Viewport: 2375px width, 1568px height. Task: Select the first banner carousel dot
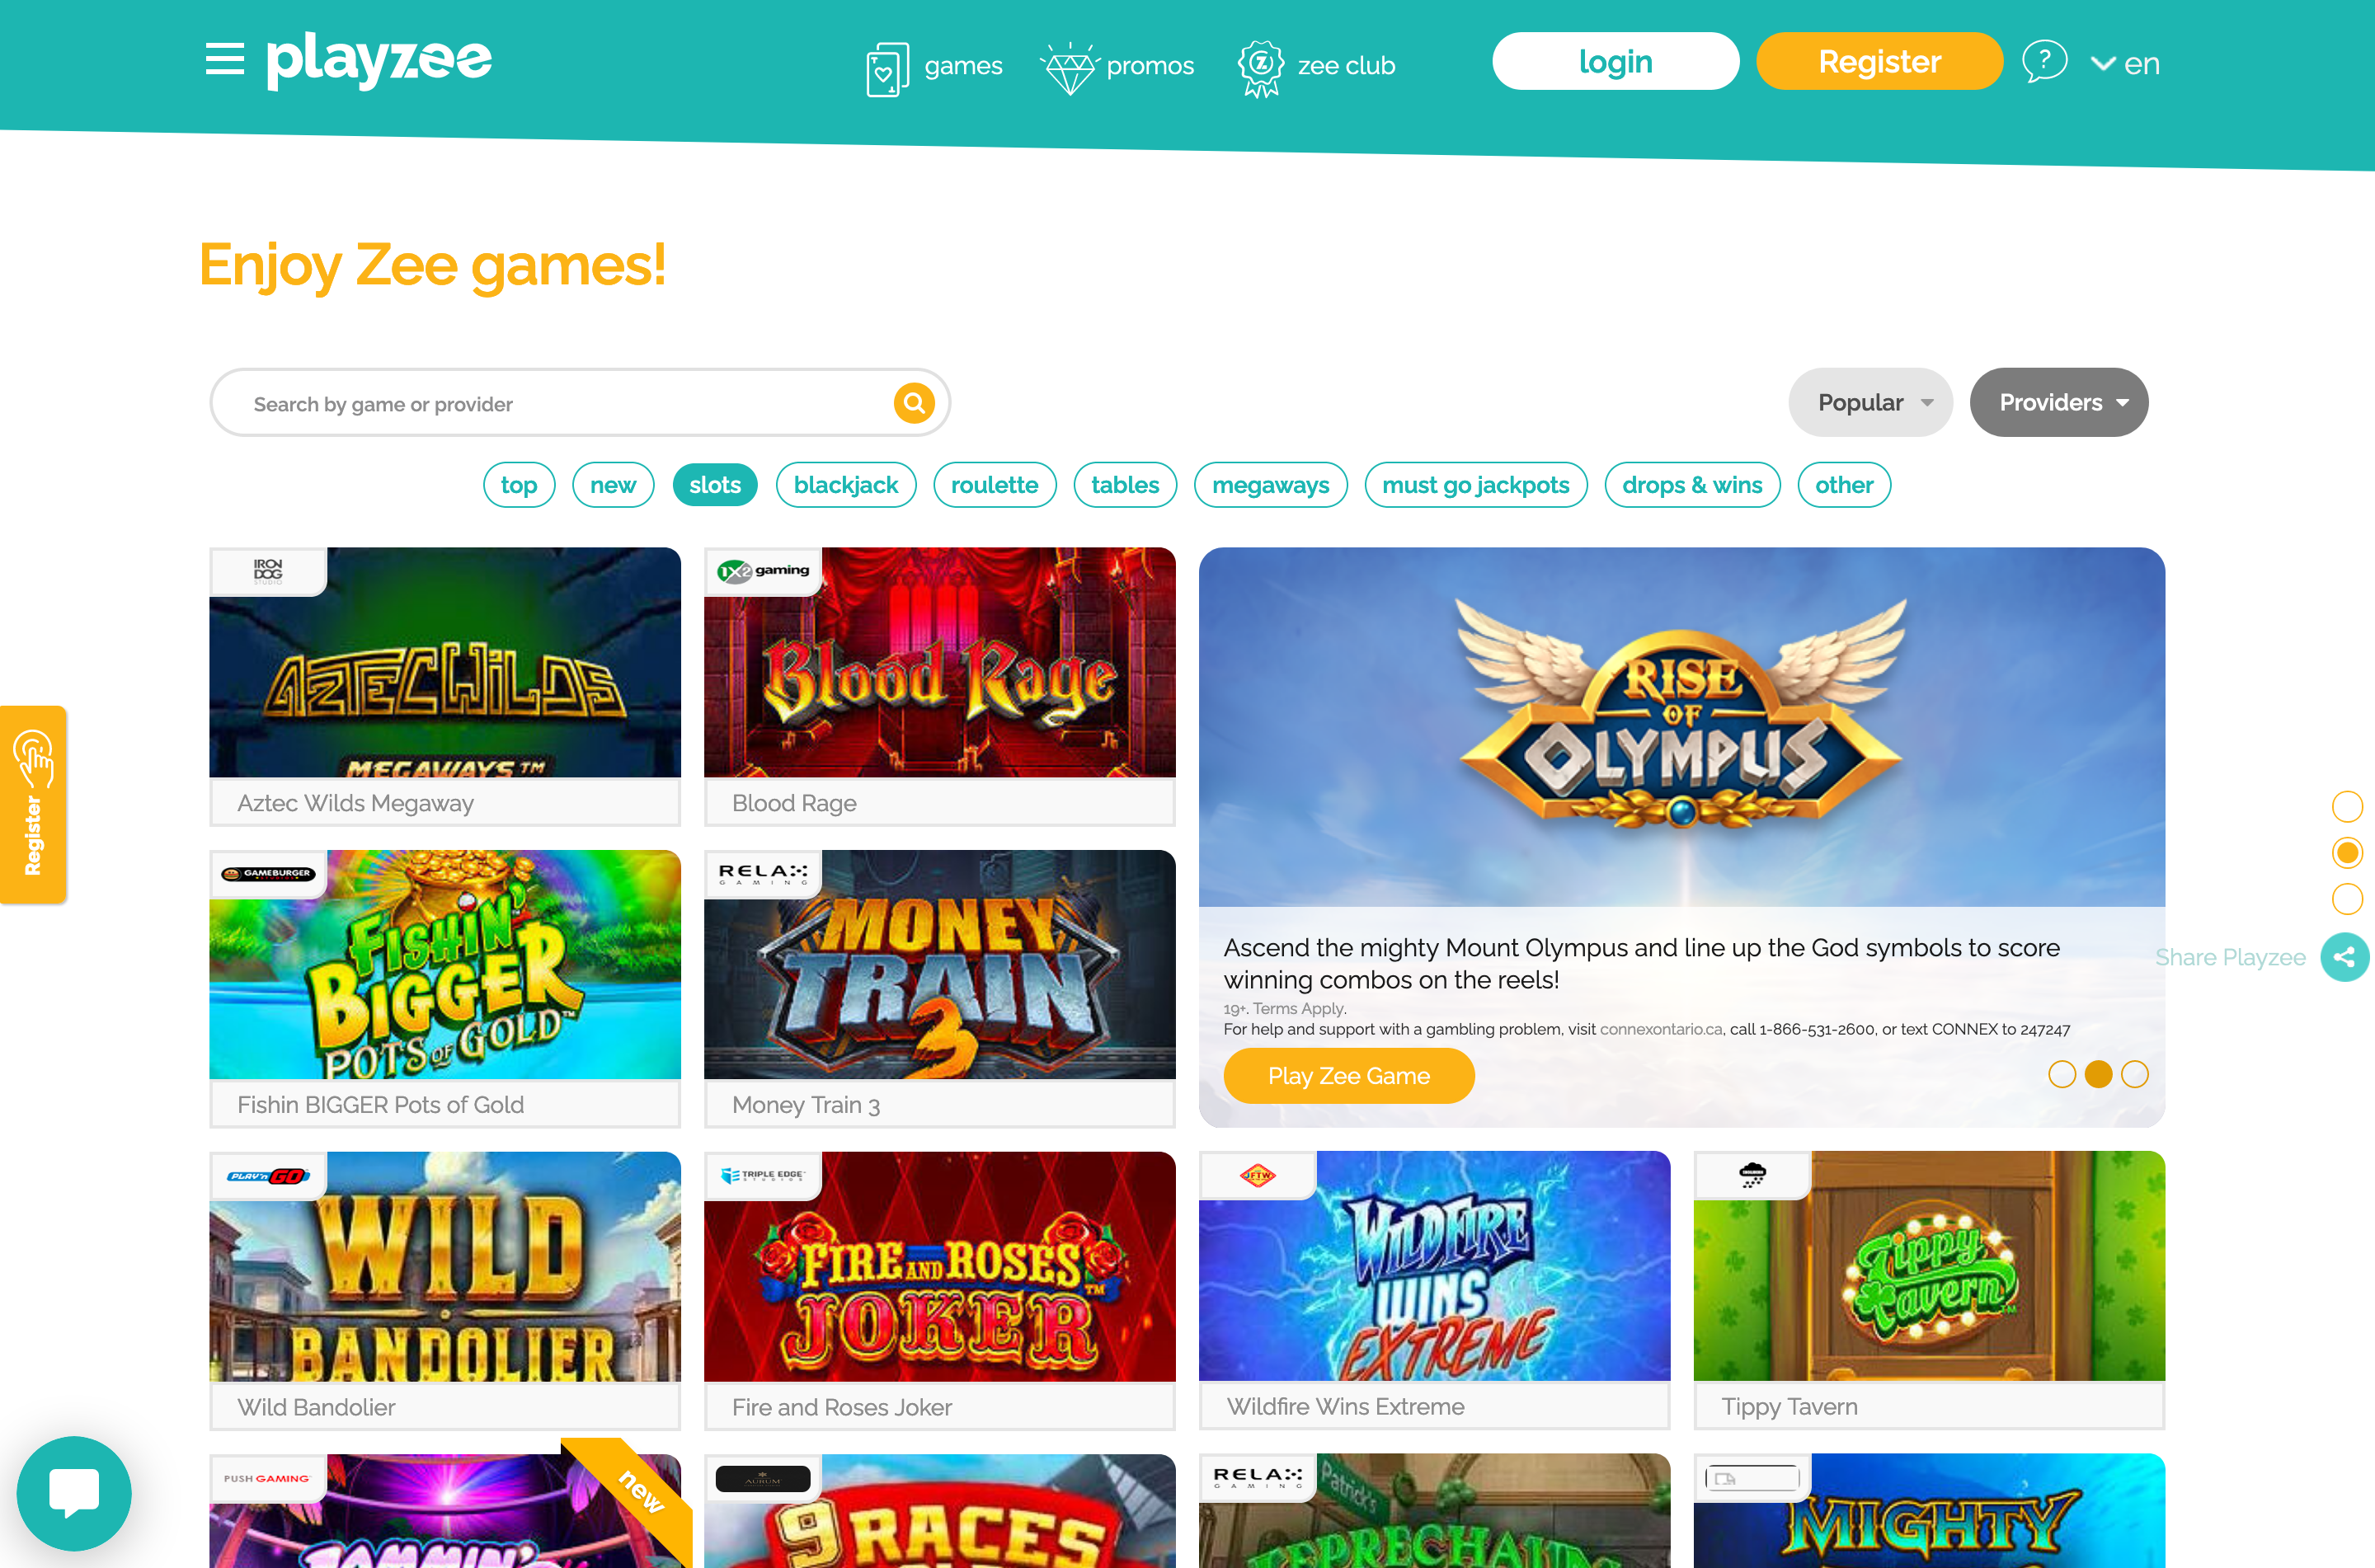point(2062,1074)
